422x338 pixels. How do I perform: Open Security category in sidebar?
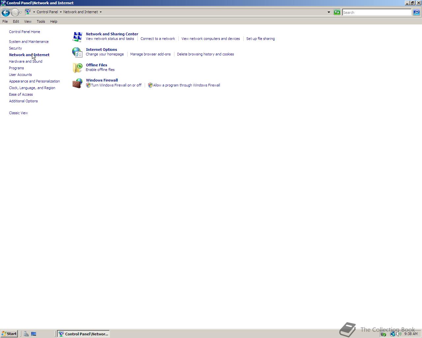15,48
